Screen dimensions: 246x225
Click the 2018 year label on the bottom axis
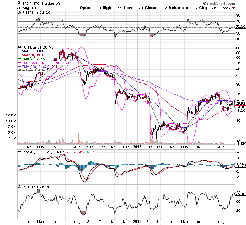click(137, 222)
